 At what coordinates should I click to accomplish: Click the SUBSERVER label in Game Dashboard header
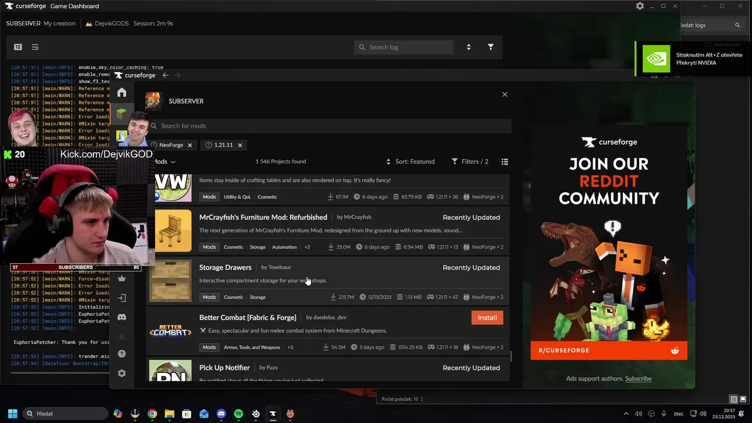23,23
